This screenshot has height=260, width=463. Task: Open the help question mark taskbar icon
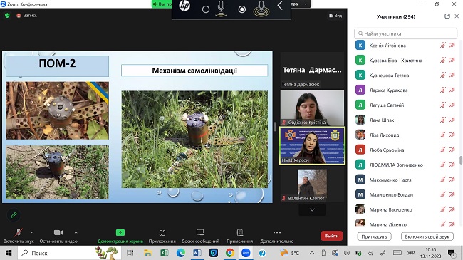pos(262,253)
